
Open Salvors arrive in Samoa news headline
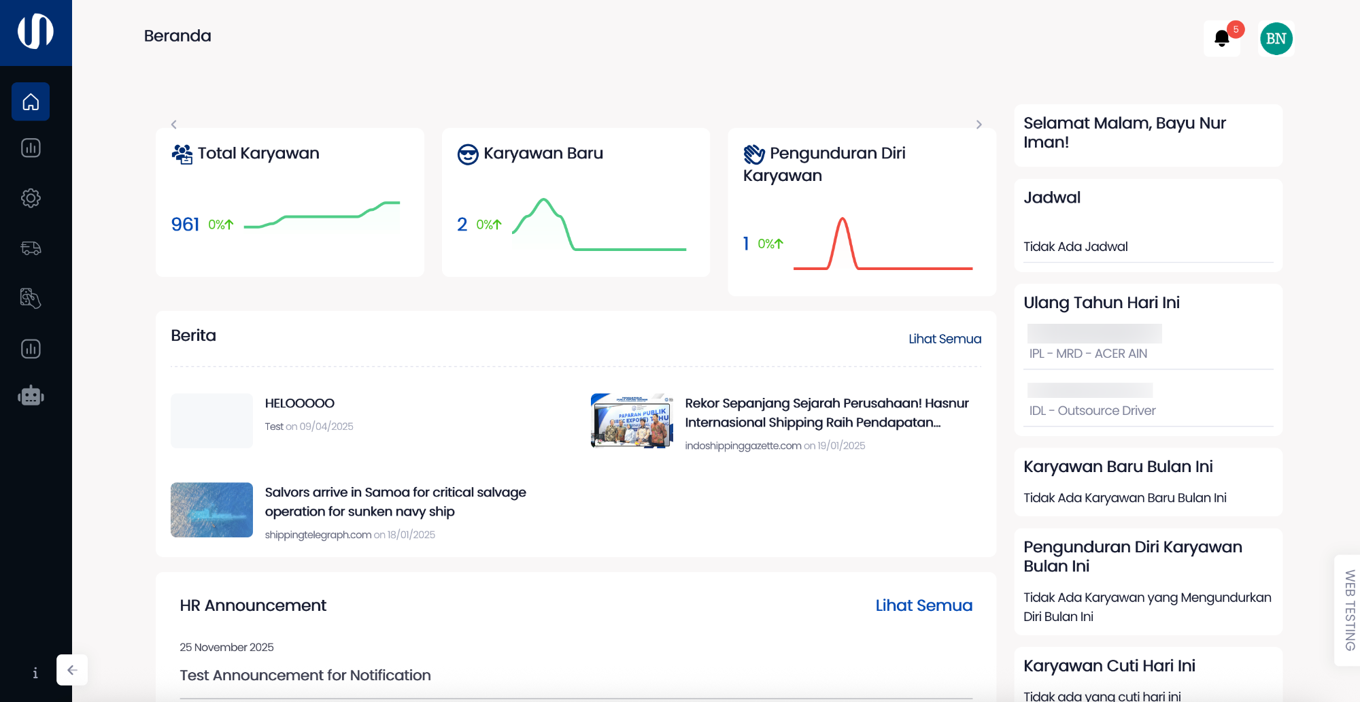pyautogui.click(x=395, y=502)
